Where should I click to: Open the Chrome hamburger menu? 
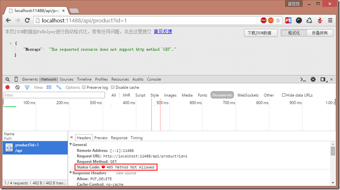click(330, 20)
